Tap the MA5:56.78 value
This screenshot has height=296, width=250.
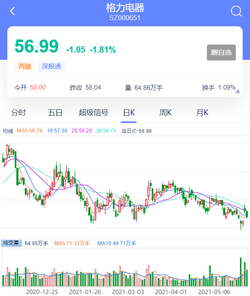click(29, 131)
